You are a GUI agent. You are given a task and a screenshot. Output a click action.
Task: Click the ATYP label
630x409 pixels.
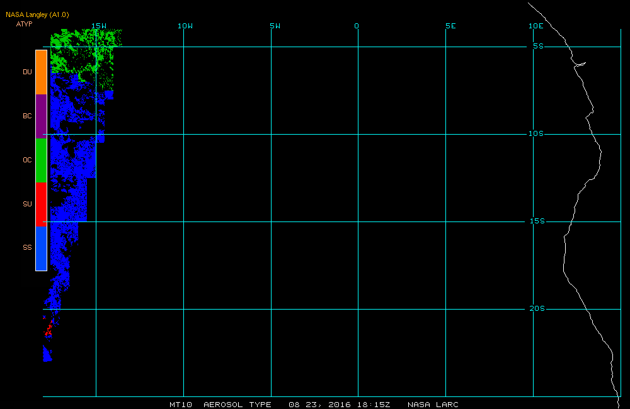tap(24, 24)
